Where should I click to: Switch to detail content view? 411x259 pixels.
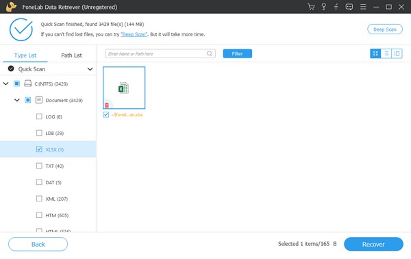click(397, 53)
